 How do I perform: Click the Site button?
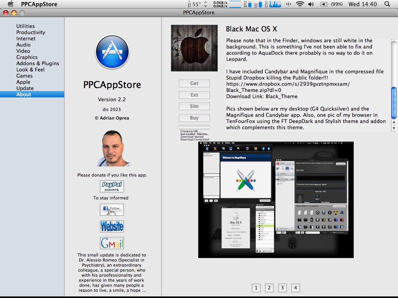point(194,106)
